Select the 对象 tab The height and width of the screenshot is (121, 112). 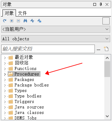click(x=9, y=13)
